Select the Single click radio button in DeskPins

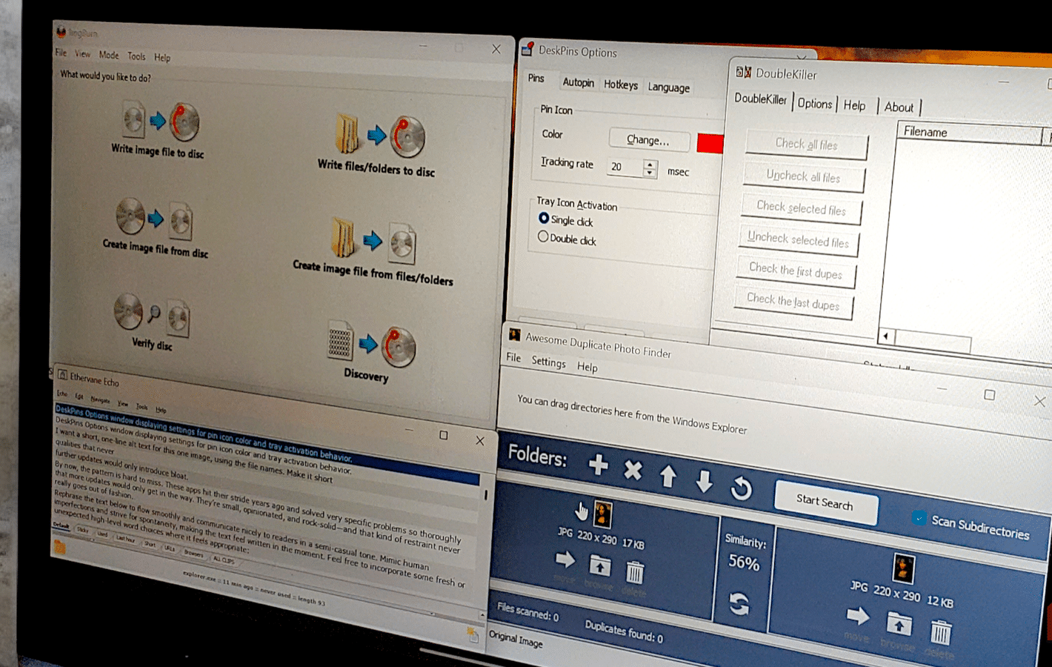click(x=544, y=219)
